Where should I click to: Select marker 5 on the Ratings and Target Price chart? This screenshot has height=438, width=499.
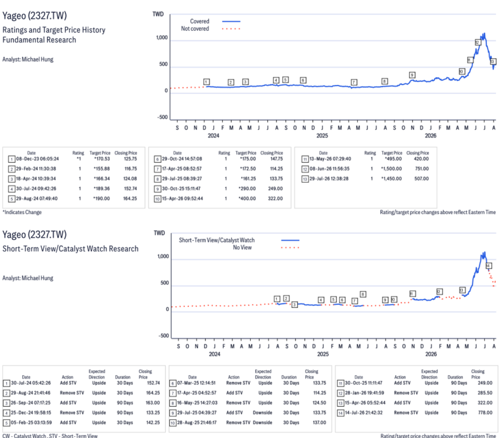click(285, 80)
